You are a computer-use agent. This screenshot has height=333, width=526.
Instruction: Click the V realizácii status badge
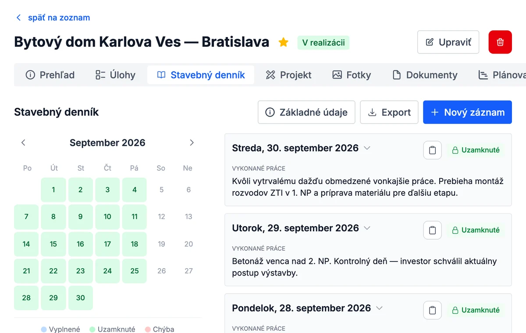point(323,43)
